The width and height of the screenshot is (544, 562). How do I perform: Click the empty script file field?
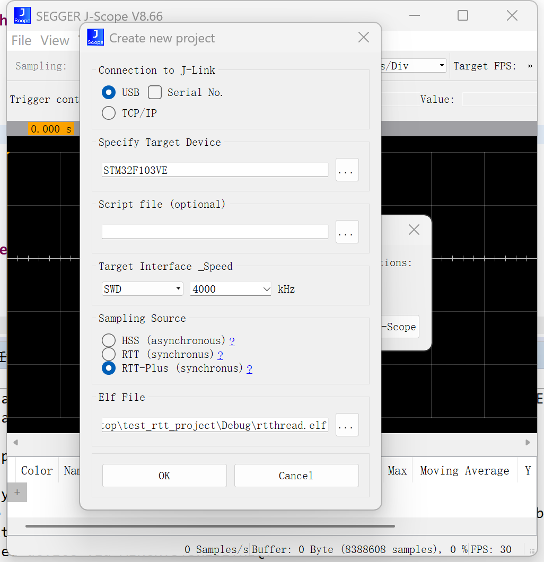[215, 232]
